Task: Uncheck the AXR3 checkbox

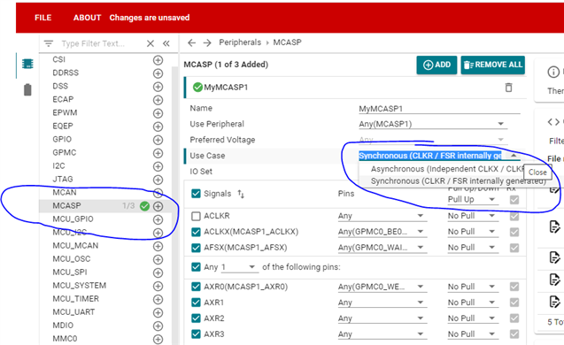Action: point(196,333)
